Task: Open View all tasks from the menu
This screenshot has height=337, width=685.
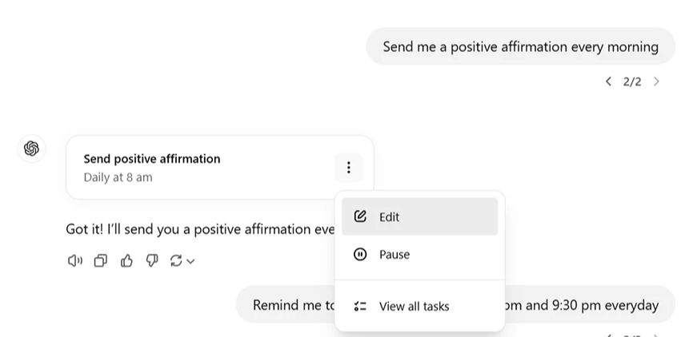Action: 414,306
